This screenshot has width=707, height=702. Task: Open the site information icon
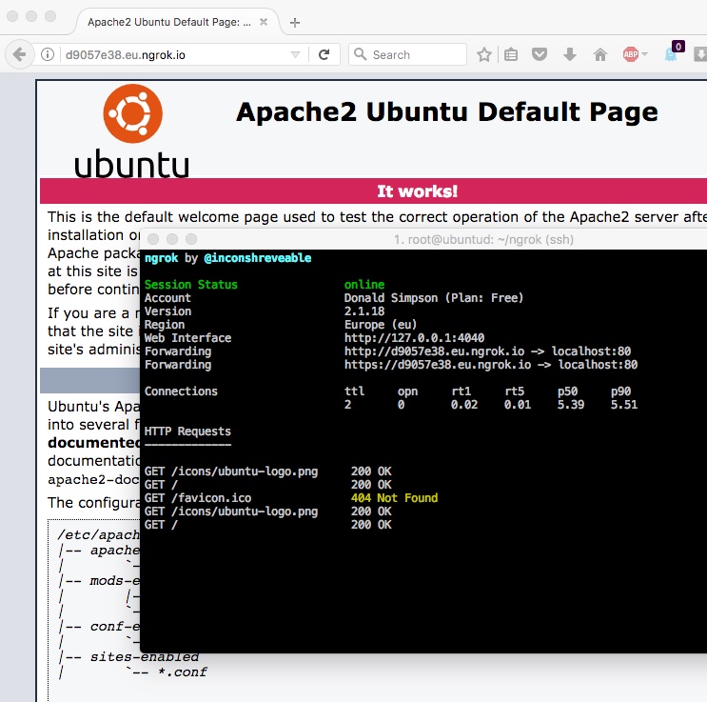point(48,55)
